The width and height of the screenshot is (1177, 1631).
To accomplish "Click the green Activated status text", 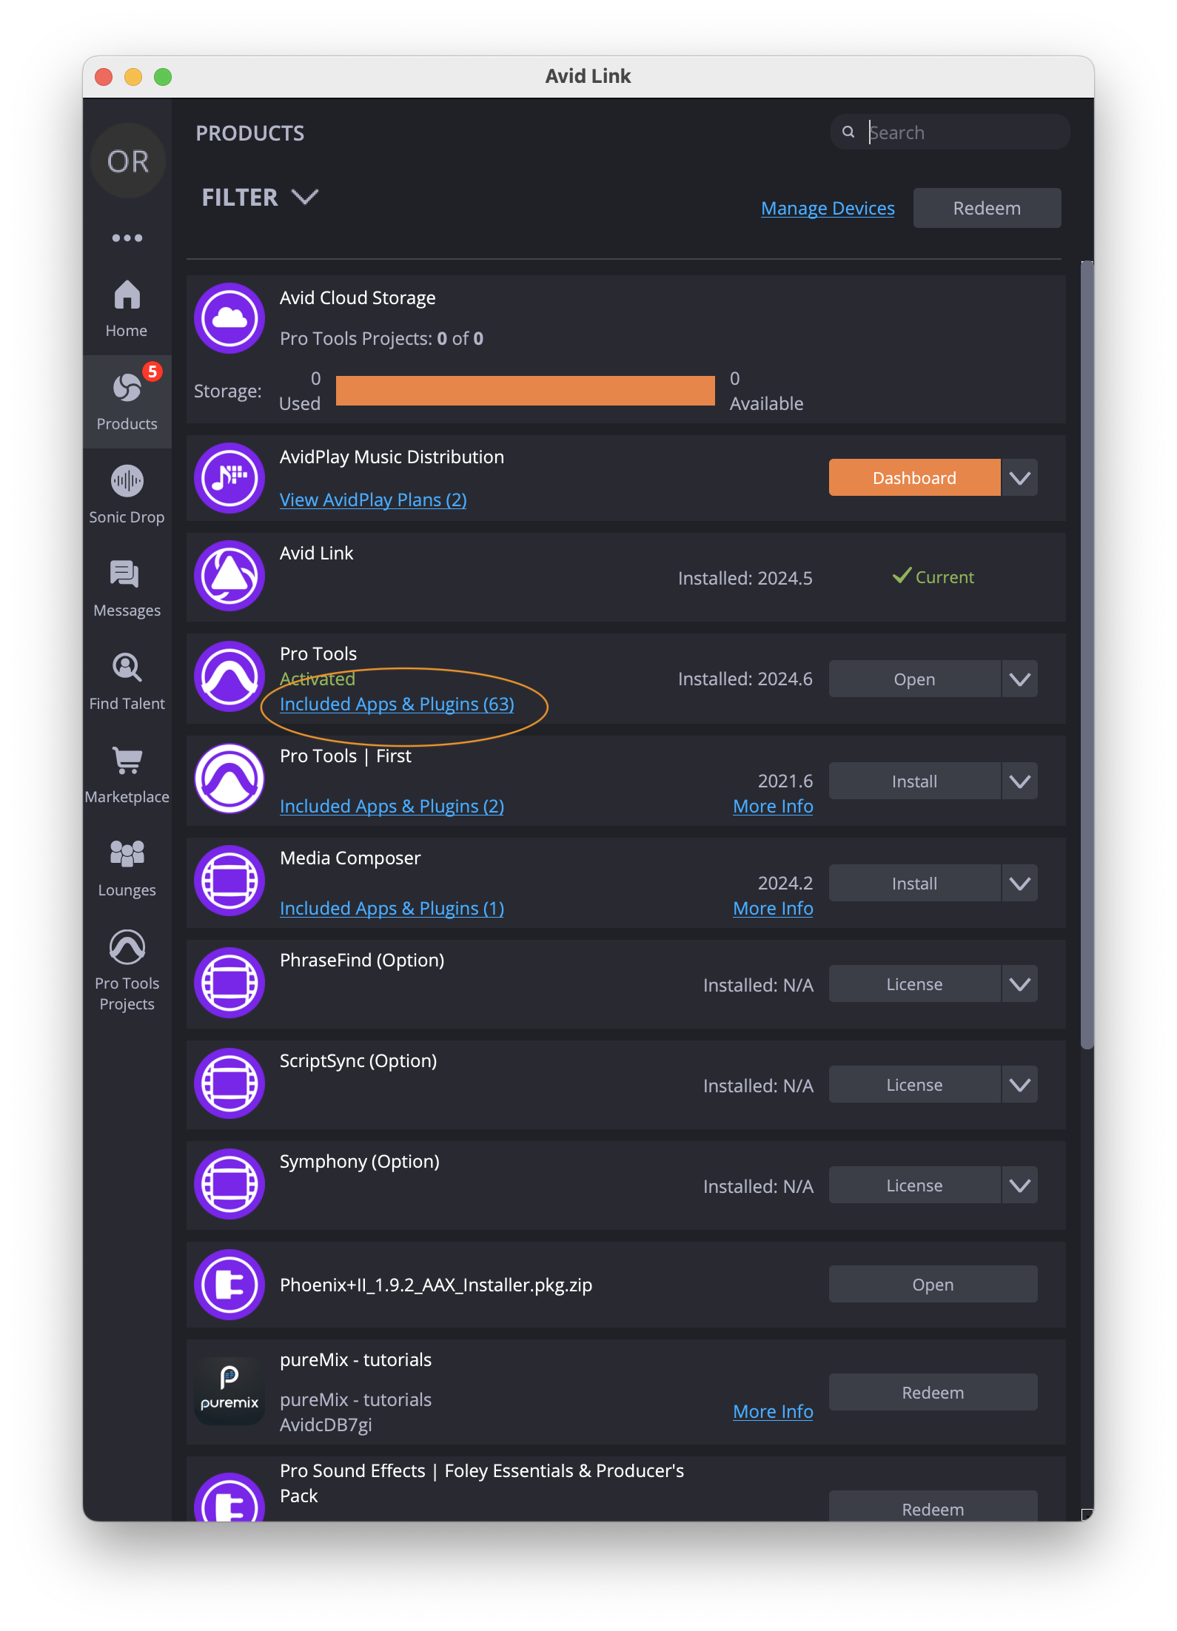I will pyautogui.click(x=317, y=679).
